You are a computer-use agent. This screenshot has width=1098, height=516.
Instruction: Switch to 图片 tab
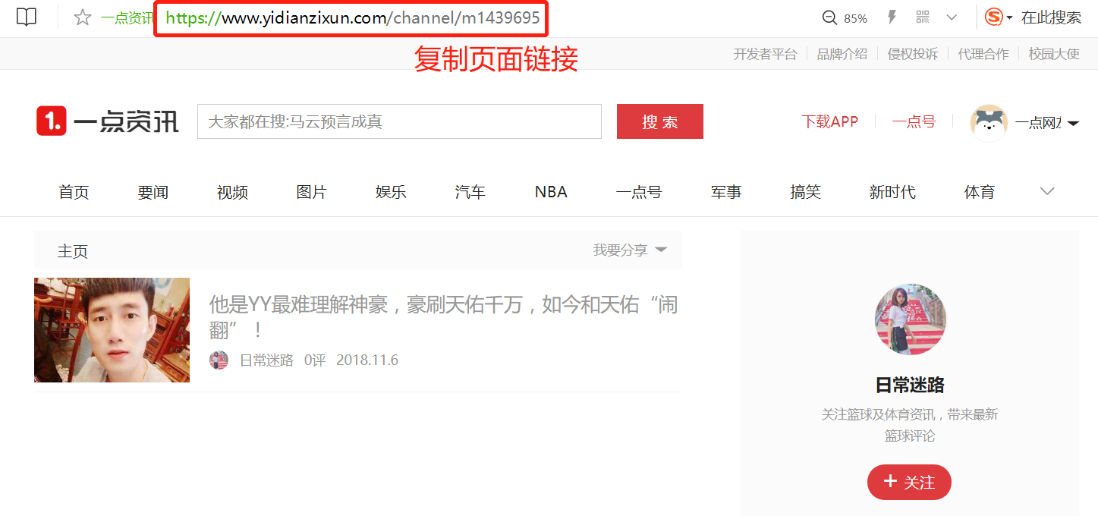tap(311, 192)
